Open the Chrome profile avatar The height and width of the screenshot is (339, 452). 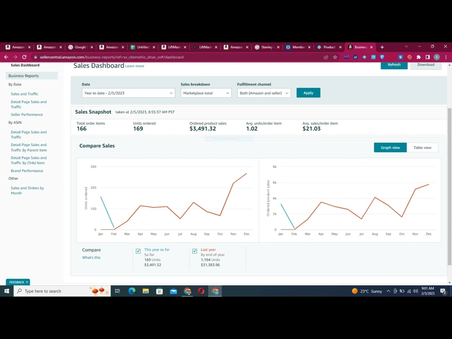[437, 57]
